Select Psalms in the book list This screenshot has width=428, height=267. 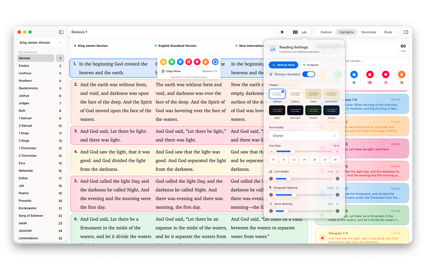tap(36, 193)
